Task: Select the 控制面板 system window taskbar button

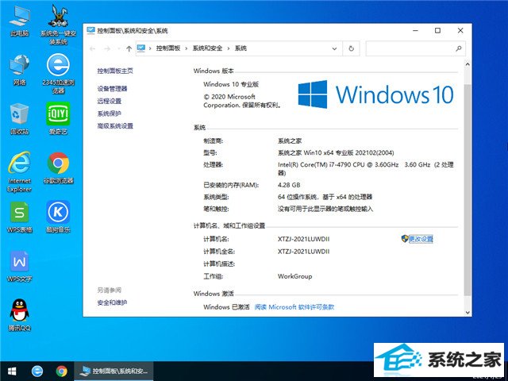Action: tap(114, 371)
